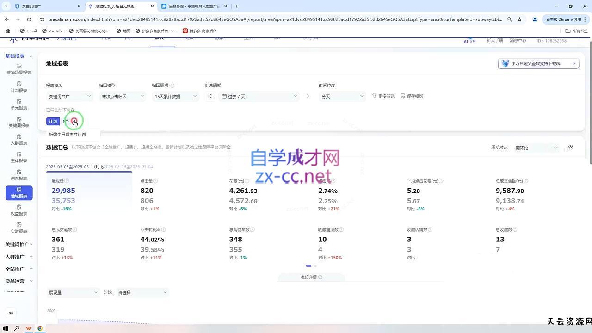Screen dimensions: 592x333
Task: Click the 保存模版 button
Action: [x=412, y=96]
